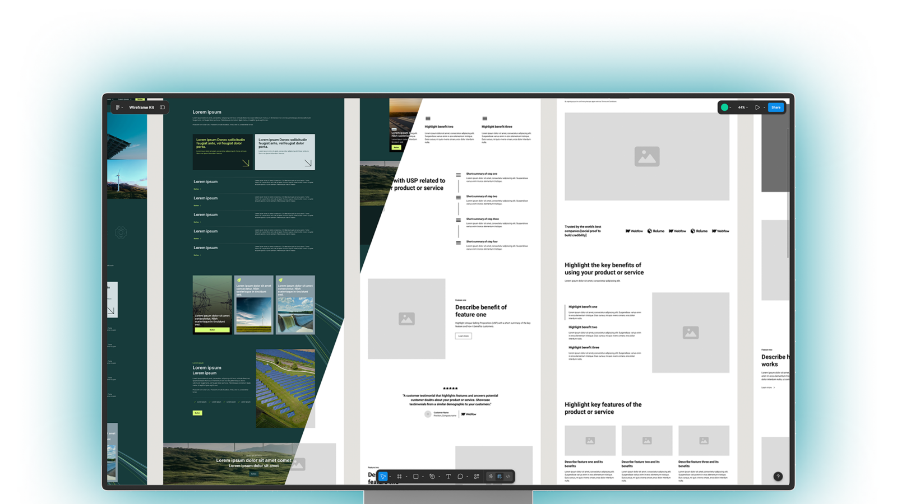Click the large image placeholder in the right frame

tap(647, 157)
